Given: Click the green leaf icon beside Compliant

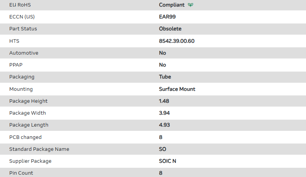Looking at the screenshot, I should click(190, 5).
